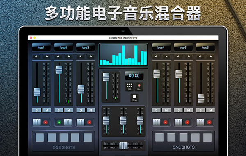Toggle loop1 red indicator light
246x156 pixels.
point(46,122)
